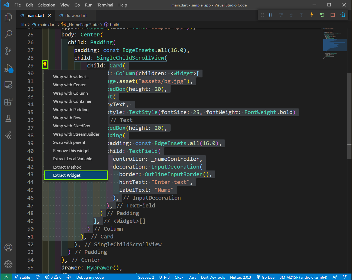352x280 pixels.
Task: Select device SM M215F (android-arm64)
Action: (x=303, y=277)
